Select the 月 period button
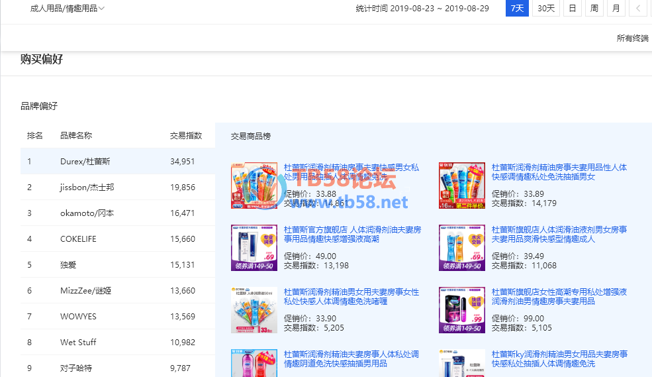Viewport: 652px width, 377px height. click(616, 9)
